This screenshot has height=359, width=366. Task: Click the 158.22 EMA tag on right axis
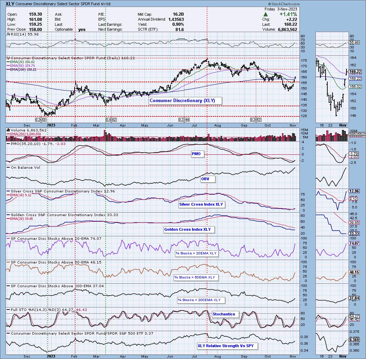tap(355, 79)
